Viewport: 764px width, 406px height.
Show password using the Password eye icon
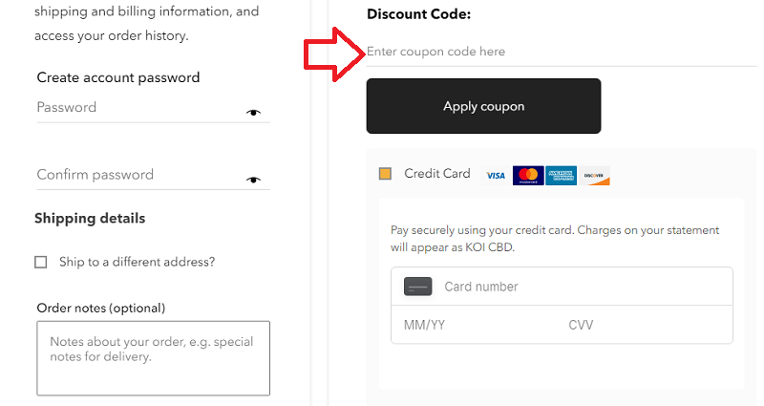click(x=253, y=113)
